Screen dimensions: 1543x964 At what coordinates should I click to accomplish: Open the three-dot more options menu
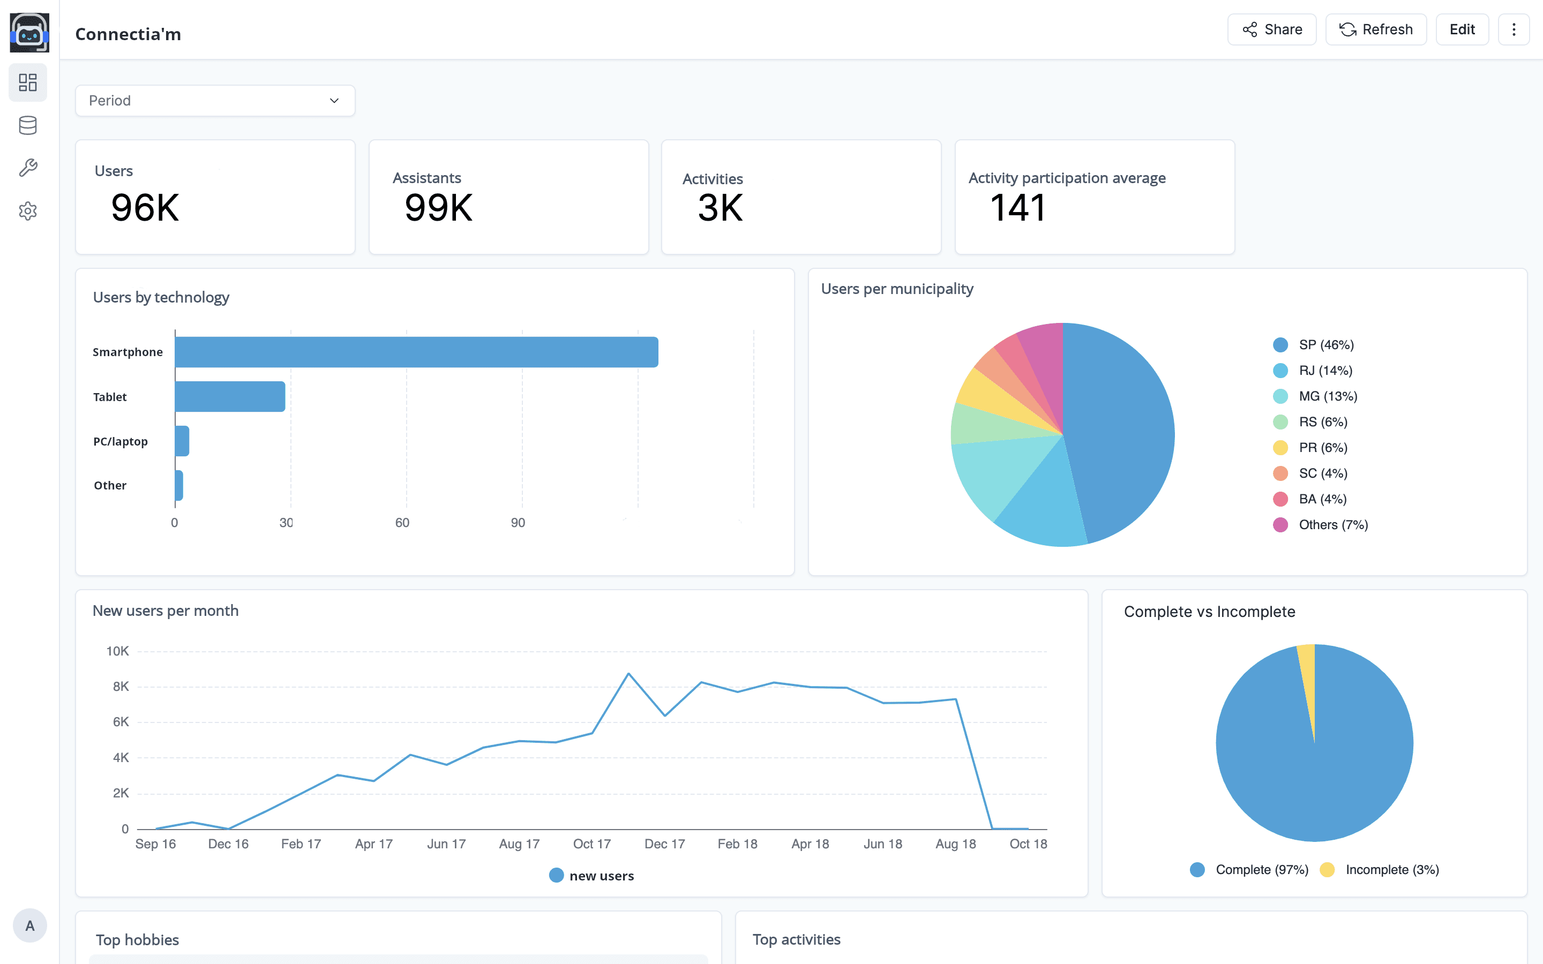point(1514,29)
